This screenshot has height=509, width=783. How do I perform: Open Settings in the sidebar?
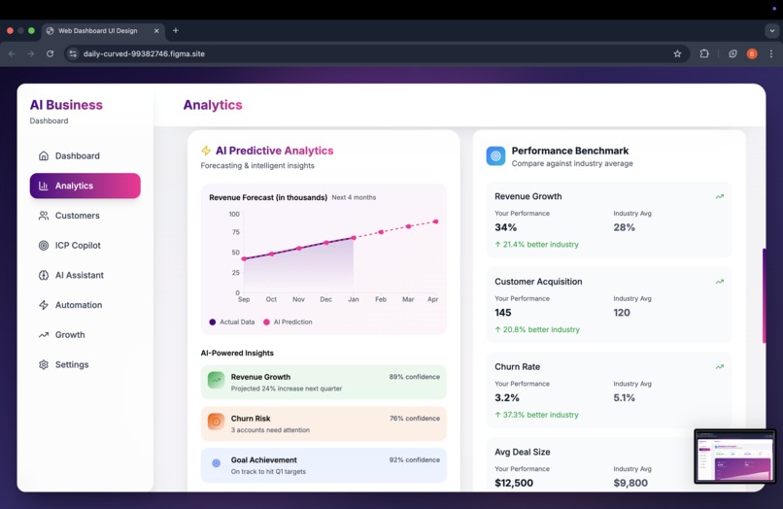coord(85,364)
